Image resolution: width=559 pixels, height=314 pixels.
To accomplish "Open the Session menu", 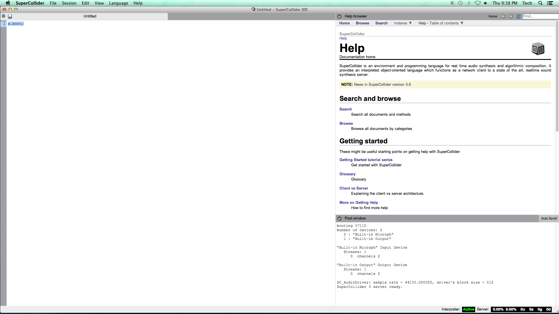I will pos(69,3).
